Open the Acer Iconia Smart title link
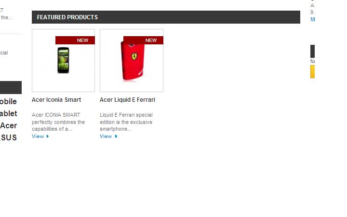This screenshot has width=347, height=217. click(56, 100)
